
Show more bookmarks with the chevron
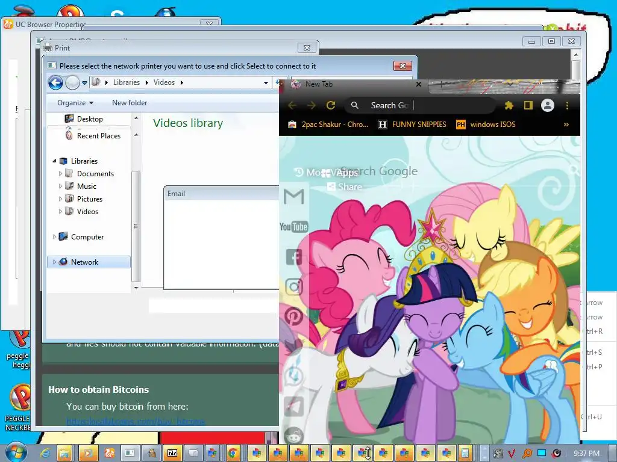click(x=566, y=125)
